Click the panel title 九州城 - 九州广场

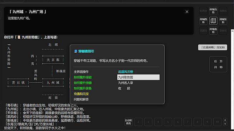pyautogui.click(x=28, y=12)
